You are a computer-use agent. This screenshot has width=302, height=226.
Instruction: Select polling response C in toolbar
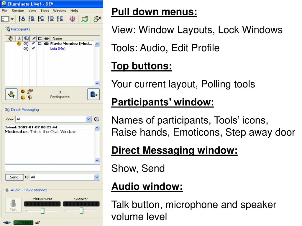[x=41, y=19]
